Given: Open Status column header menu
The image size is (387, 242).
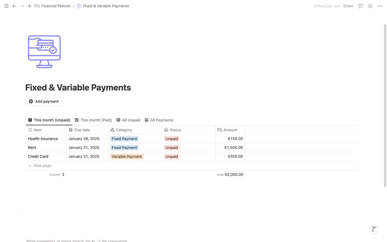Looking at the screenshot, I should pyautogui.click(x=175, y=130).
